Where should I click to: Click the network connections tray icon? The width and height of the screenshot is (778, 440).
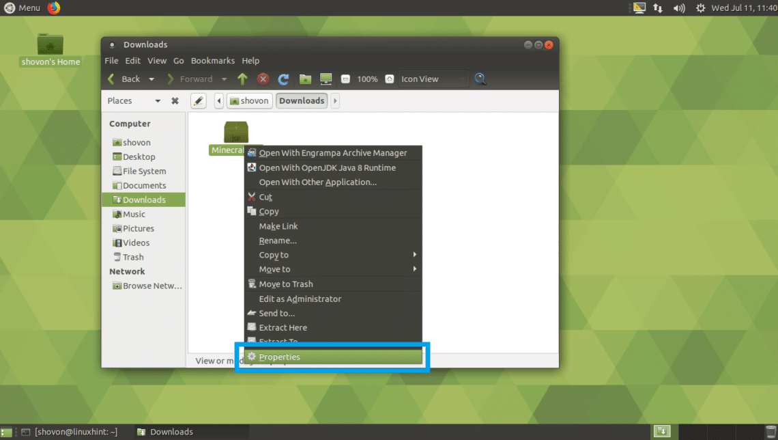(x=658, y=8)
